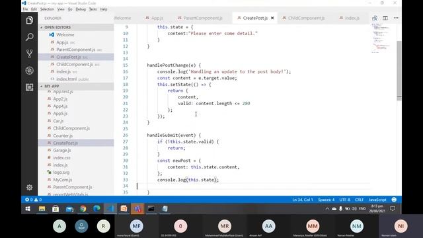Open errors and warnings indicator in status bar
Screen dimensions: 423x238
34,200
